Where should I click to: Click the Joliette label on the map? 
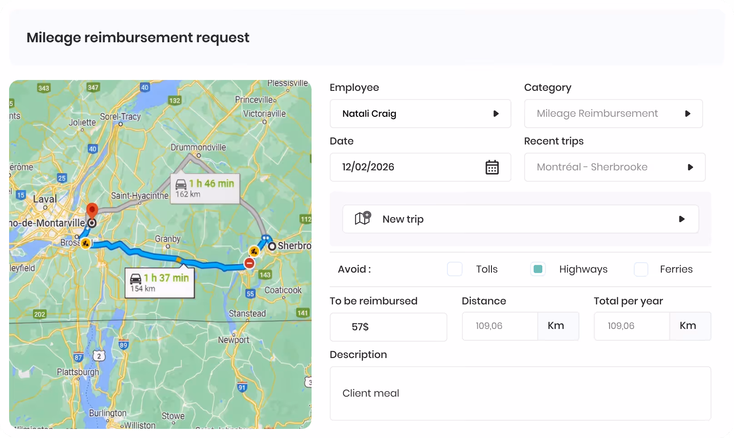click(82, 123)
